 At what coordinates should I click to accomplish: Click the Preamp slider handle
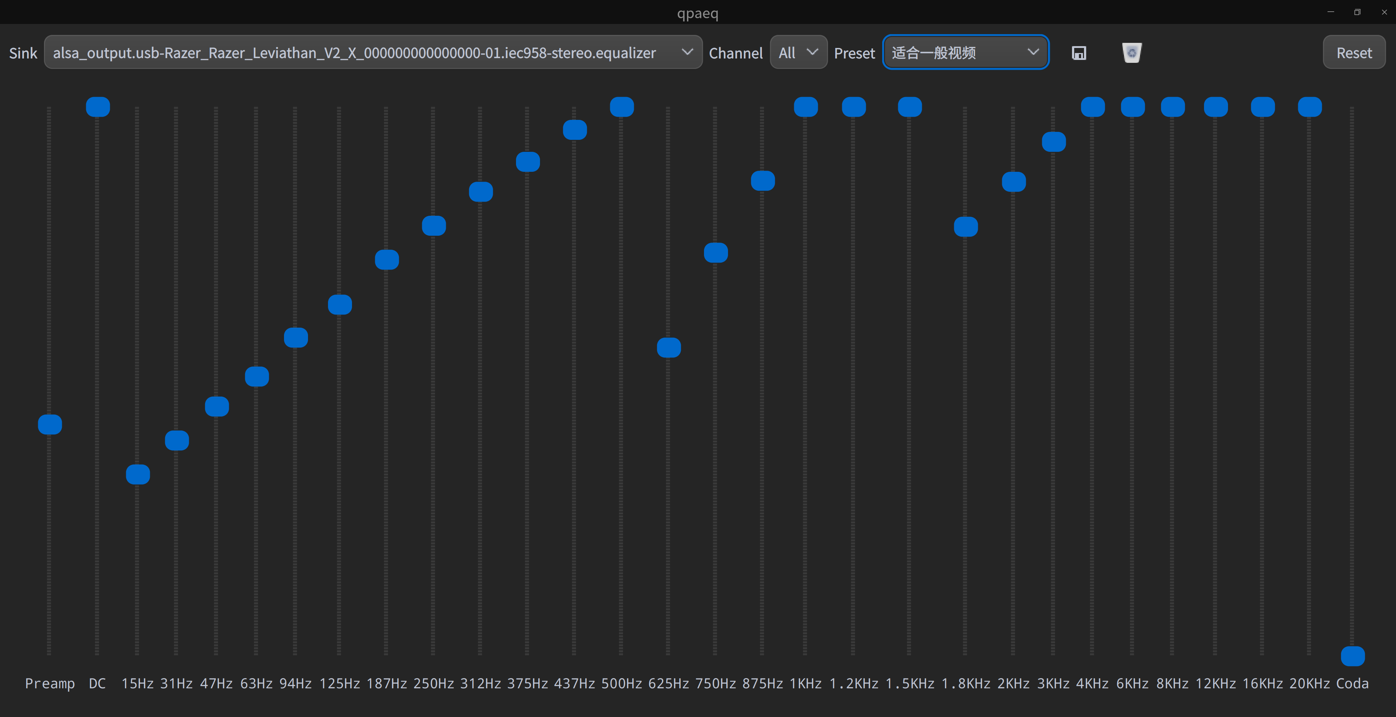pos(50,424)
